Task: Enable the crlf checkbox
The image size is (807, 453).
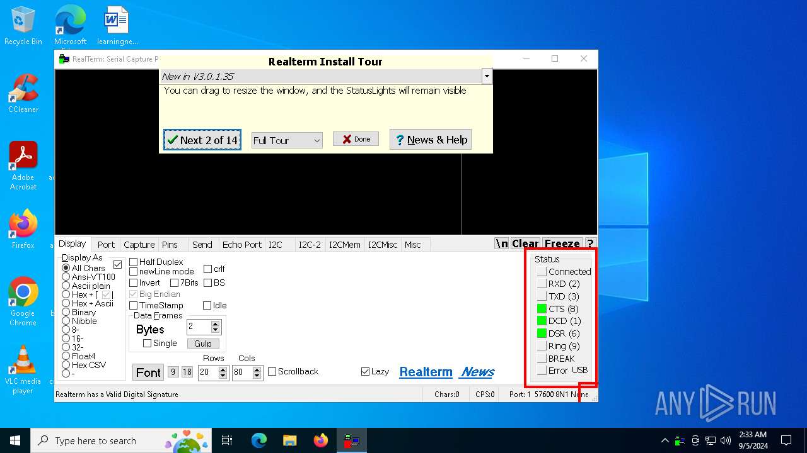Action: [x=207, y=269]
